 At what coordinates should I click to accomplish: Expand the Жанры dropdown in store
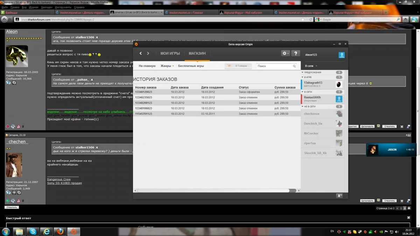[167, 66]
